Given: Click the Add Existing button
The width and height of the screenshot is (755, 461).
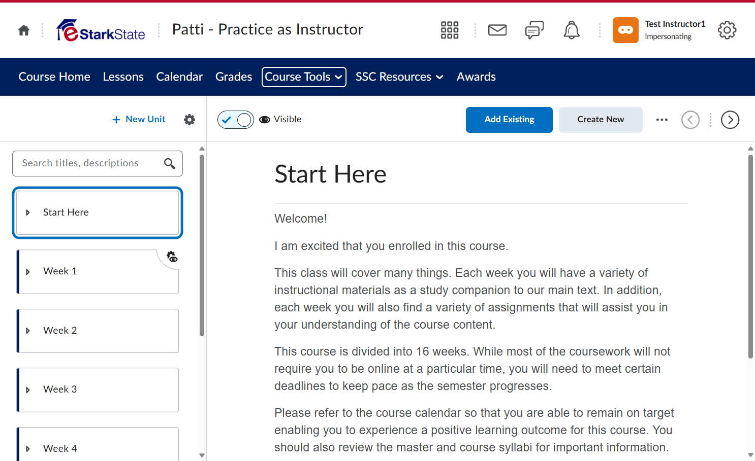Looking at the screenshot, I should pos(509,120).
